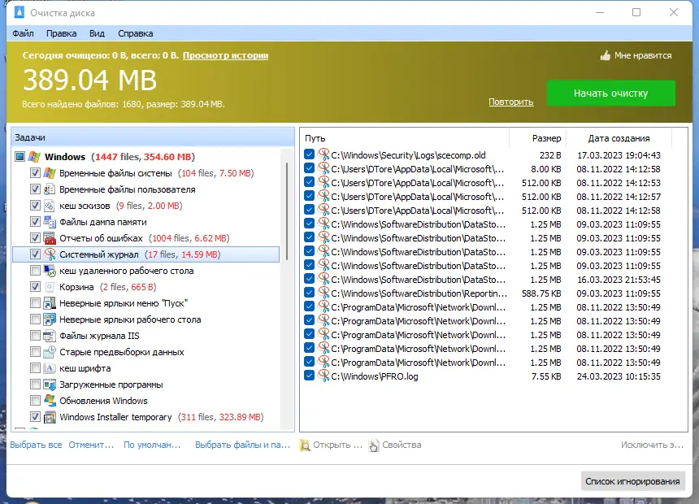Click the '16.03.2023 21:53:45' date cell

click(x=619, y=280)
